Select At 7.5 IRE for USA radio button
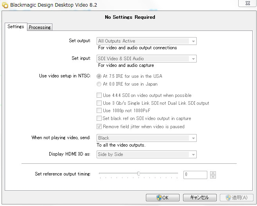This screenshot has height=206, width=257. tap(99, 76)
